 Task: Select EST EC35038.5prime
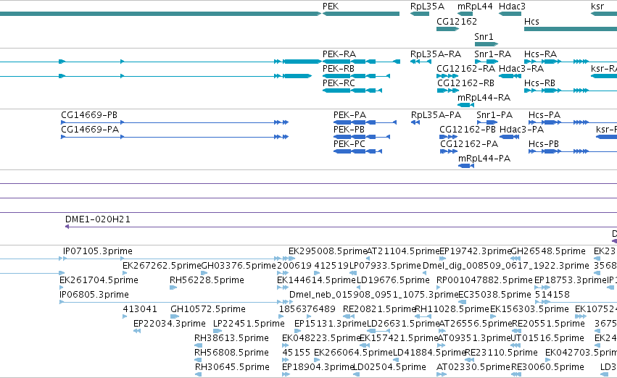495,295
